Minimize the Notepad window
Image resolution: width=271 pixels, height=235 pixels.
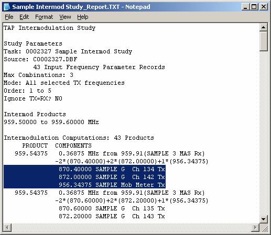coord(245,7)
